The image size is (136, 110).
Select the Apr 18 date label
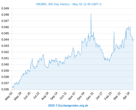[x=126, y=96]
